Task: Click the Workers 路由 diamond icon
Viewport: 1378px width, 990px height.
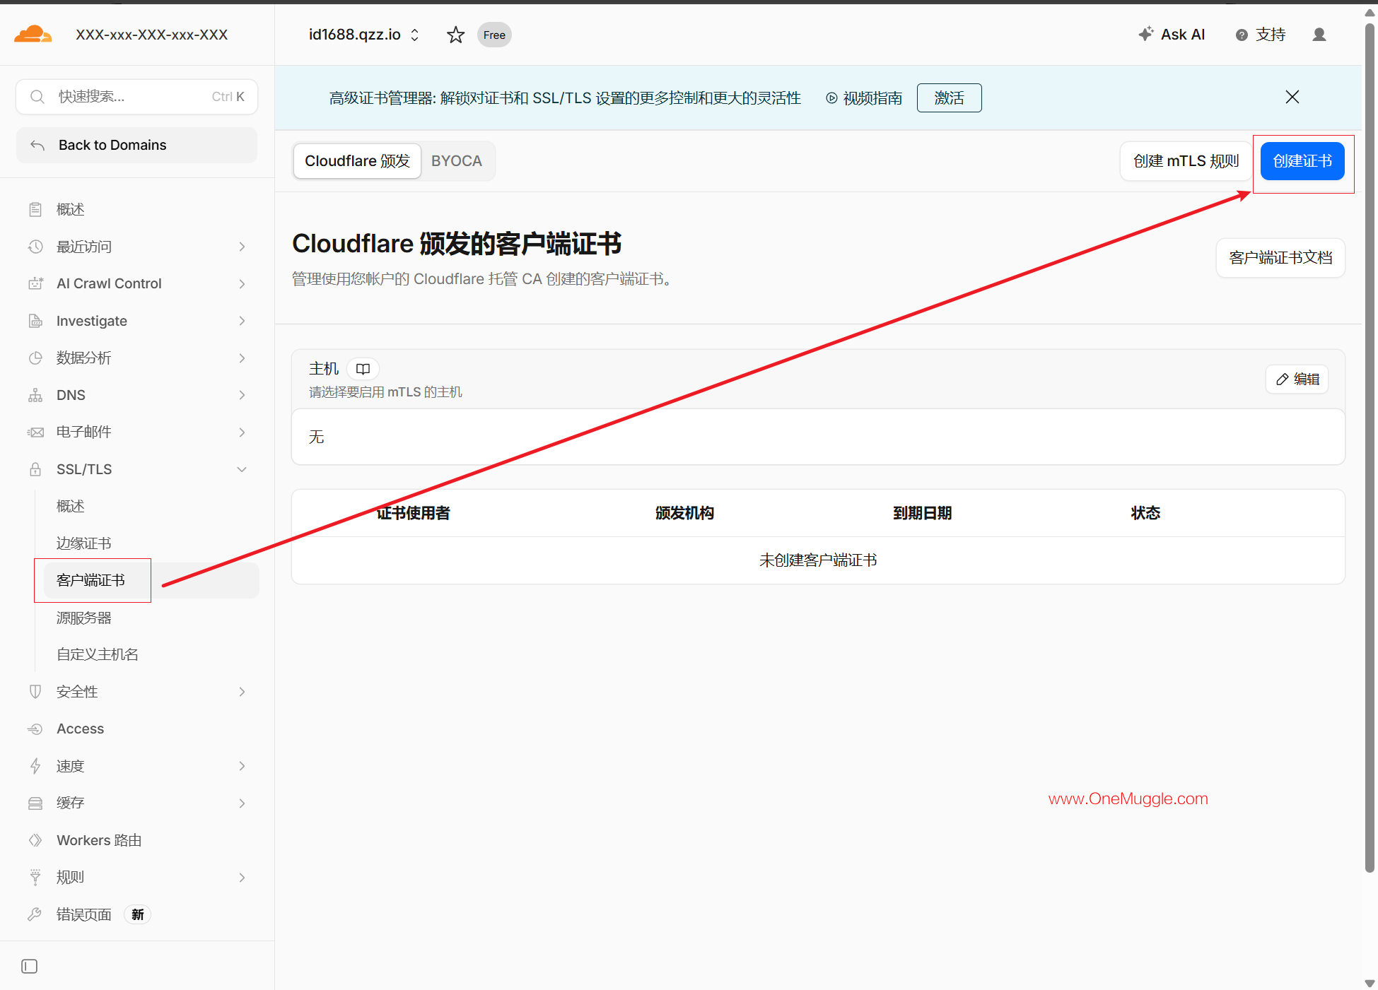Action: [35, 840]
